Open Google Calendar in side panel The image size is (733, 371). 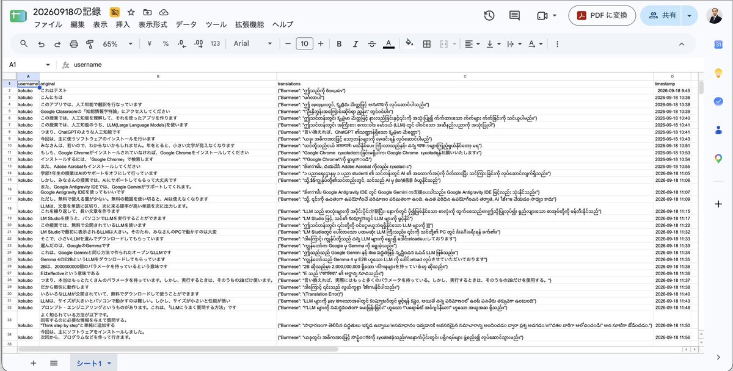(x=719, y=45)
